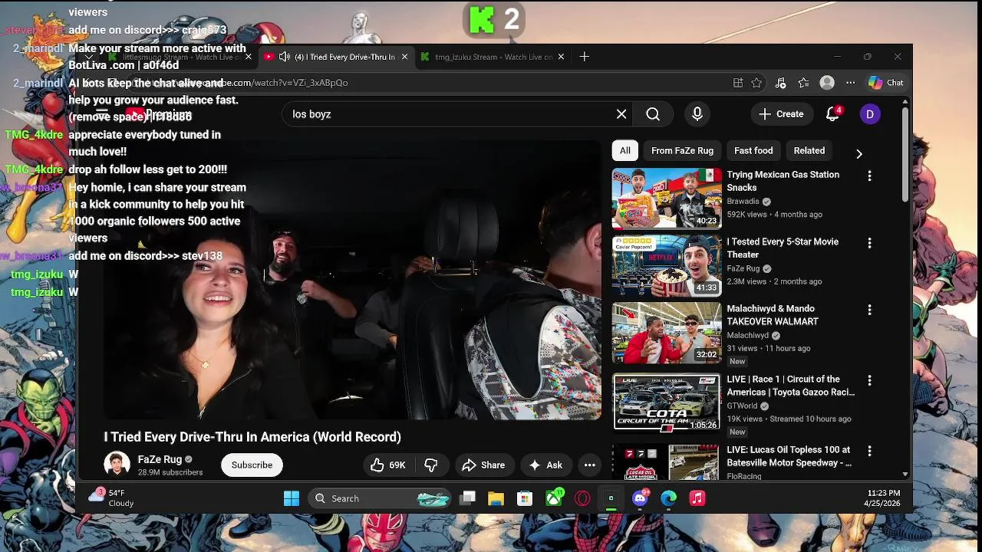
Task: Subscribe to FaZe Rug
Action: click(252, 465)
